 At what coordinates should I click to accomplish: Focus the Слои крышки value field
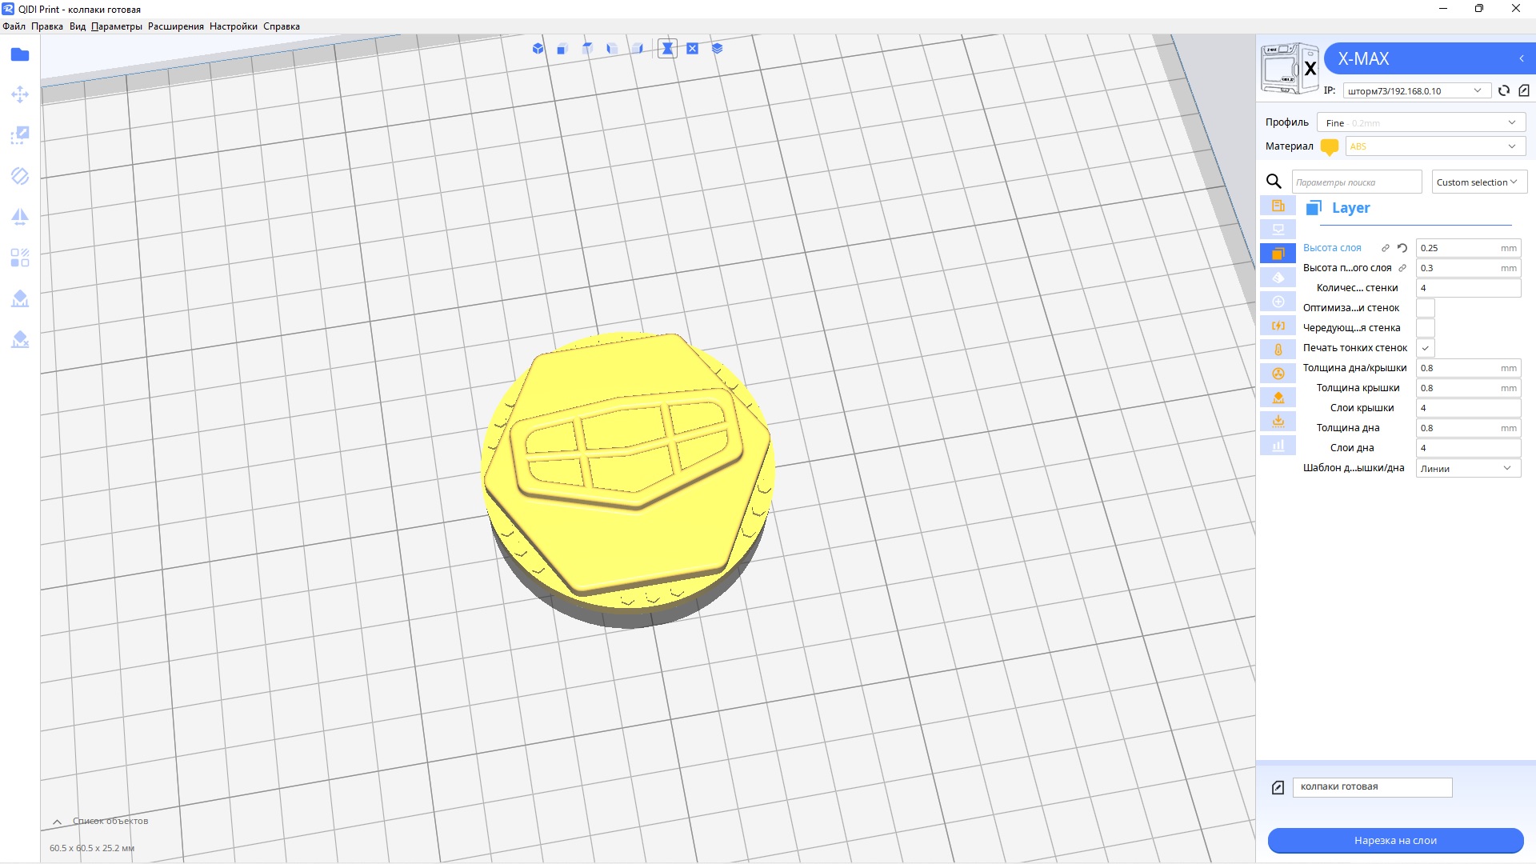[x=1469, y=408]
